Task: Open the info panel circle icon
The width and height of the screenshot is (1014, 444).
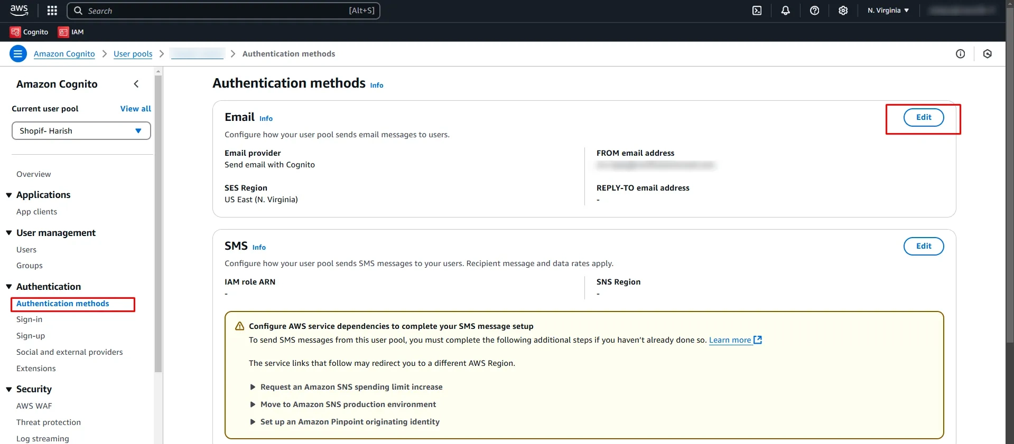Action: (x=960, y=54)
